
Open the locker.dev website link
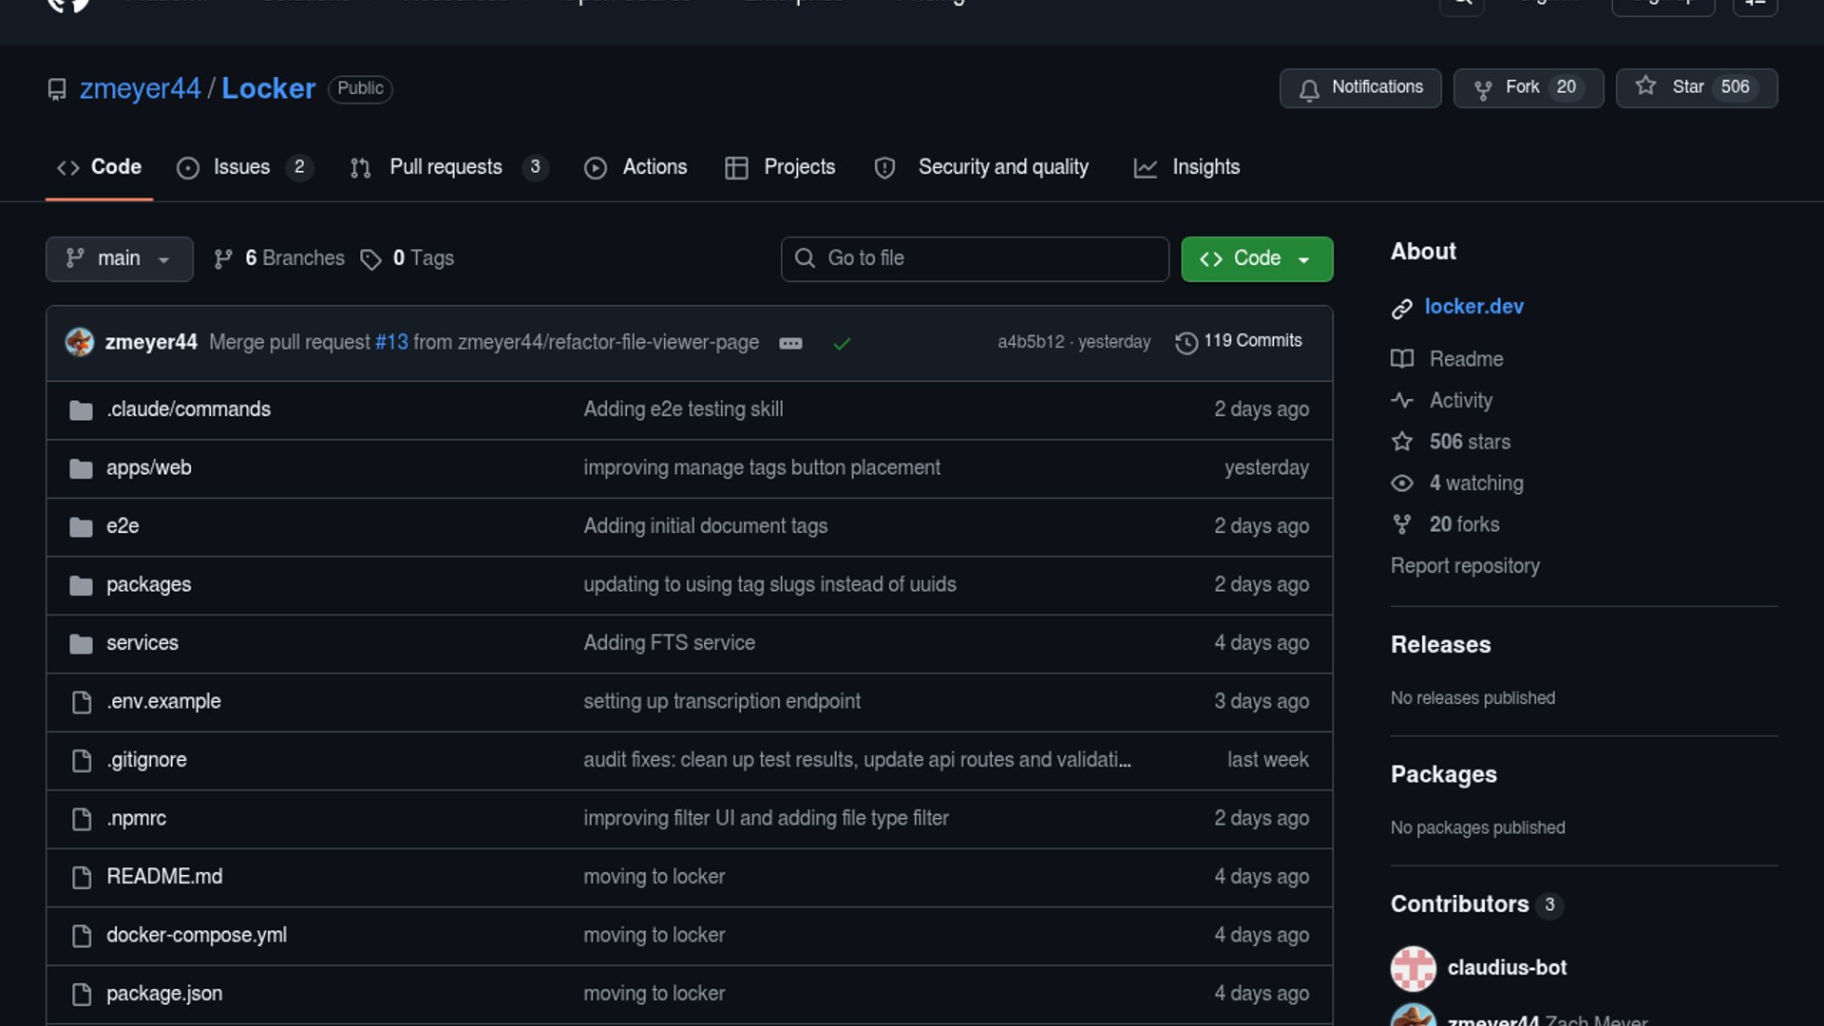click(1473, 307)
